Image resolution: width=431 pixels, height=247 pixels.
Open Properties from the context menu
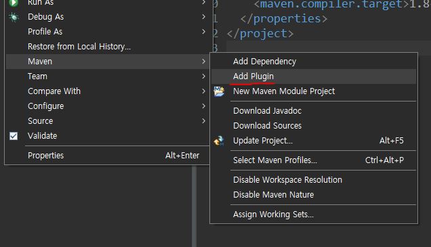click(x=107, y=156)
